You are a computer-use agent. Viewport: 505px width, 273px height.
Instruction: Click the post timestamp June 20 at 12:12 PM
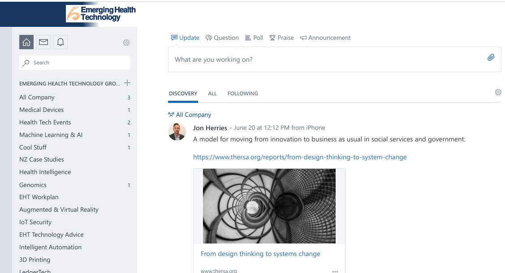click(x=262, y=128)
